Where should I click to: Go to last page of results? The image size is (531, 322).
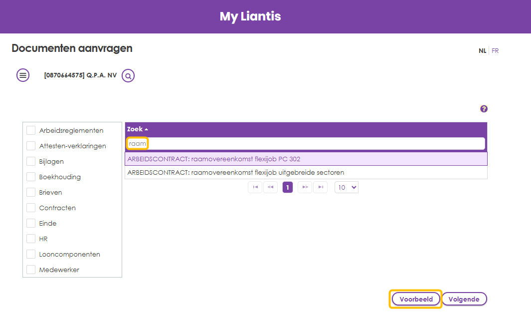click(x=321, y=187)
